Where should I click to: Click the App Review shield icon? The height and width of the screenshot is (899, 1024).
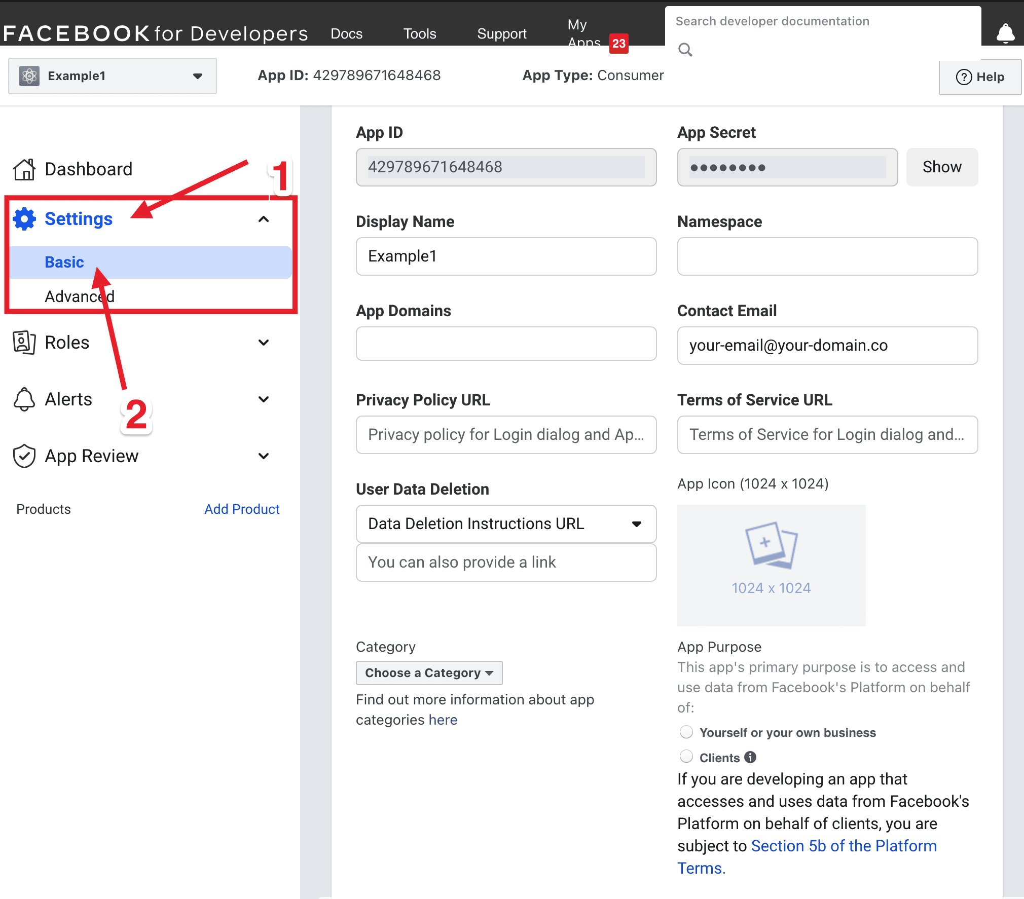tap(24, 456)
